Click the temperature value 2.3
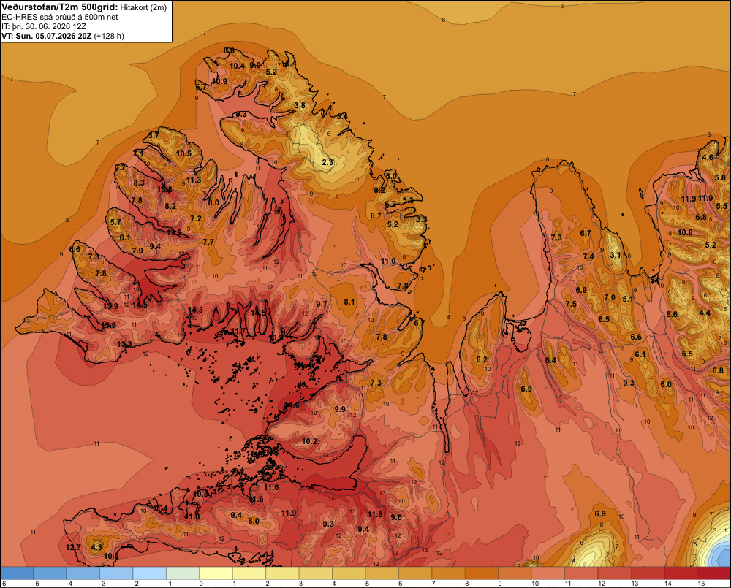The image size is (731, 588). 327,162
